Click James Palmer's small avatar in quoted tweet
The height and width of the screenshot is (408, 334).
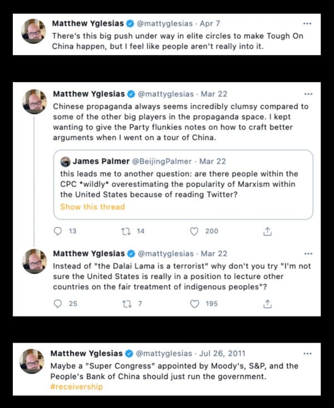(x=66, y=162)
